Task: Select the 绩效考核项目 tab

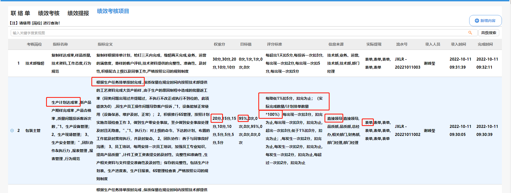Action: coord(113,11)
